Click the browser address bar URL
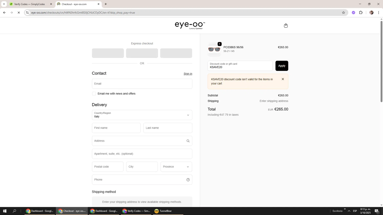Viewport: 383px width, 215px height. 83,12
